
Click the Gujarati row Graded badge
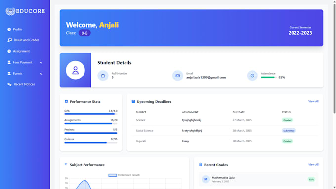click(x=287, y=141)
